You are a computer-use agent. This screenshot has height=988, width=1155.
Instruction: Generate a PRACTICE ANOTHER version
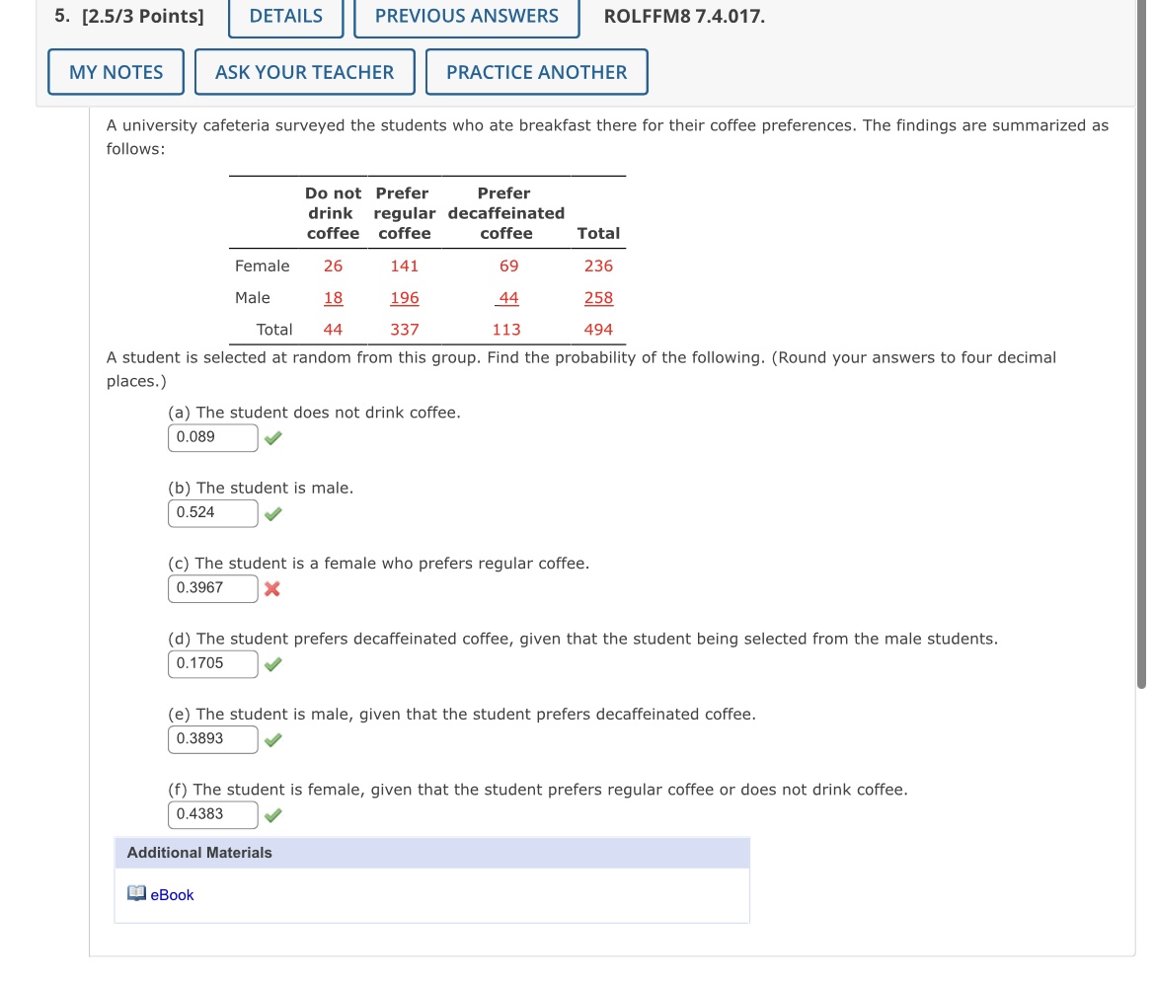[x=536, y=71]
